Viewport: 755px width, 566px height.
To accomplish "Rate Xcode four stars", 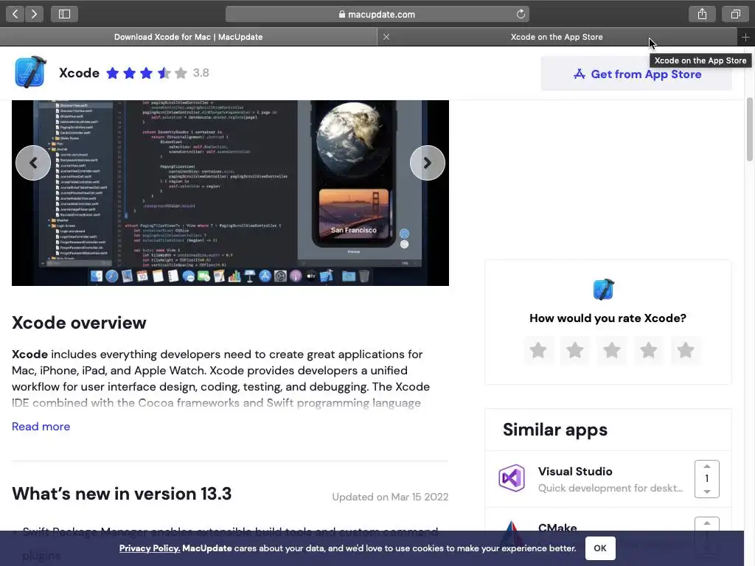I will [x=649, y=350].
